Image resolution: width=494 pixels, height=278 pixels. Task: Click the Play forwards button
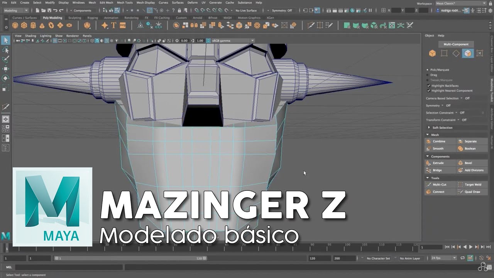tap(471, 247)
